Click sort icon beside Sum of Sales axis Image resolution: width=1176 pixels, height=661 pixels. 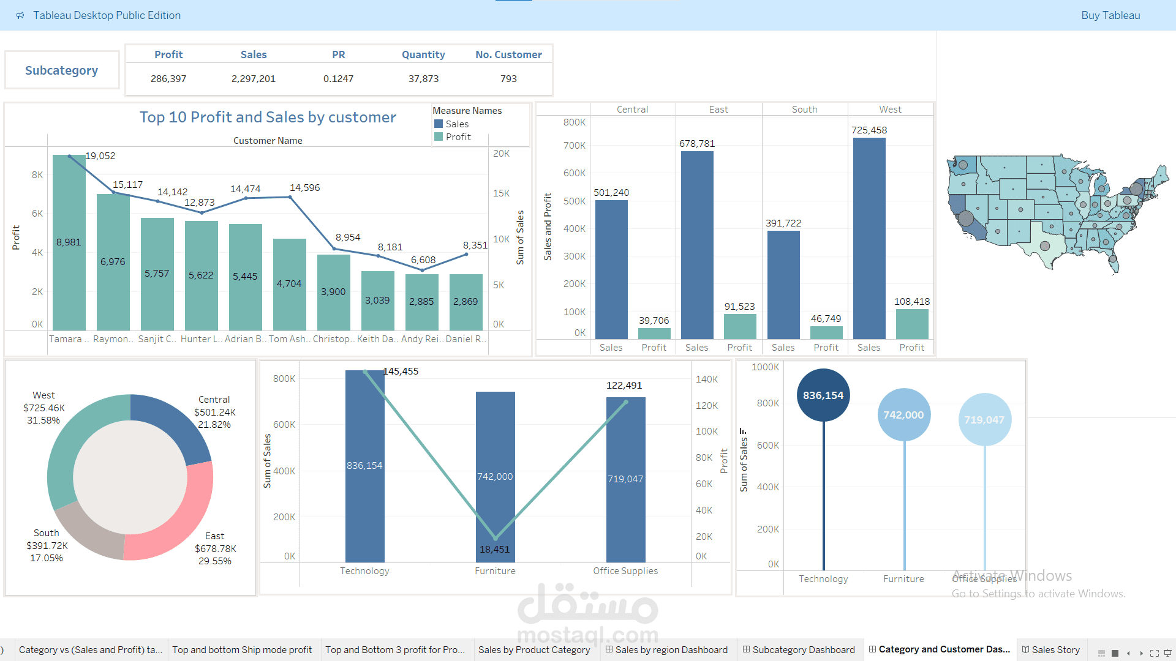(x=743, y=431)
